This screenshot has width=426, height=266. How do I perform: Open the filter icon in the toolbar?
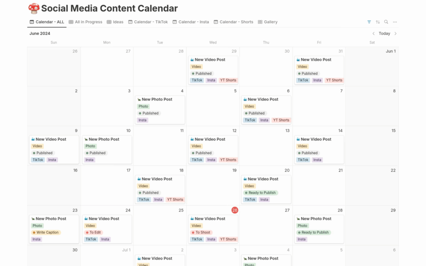click(x=369, y=22)
